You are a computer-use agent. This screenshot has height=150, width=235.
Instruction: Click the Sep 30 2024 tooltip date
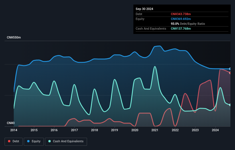point(144,9)
